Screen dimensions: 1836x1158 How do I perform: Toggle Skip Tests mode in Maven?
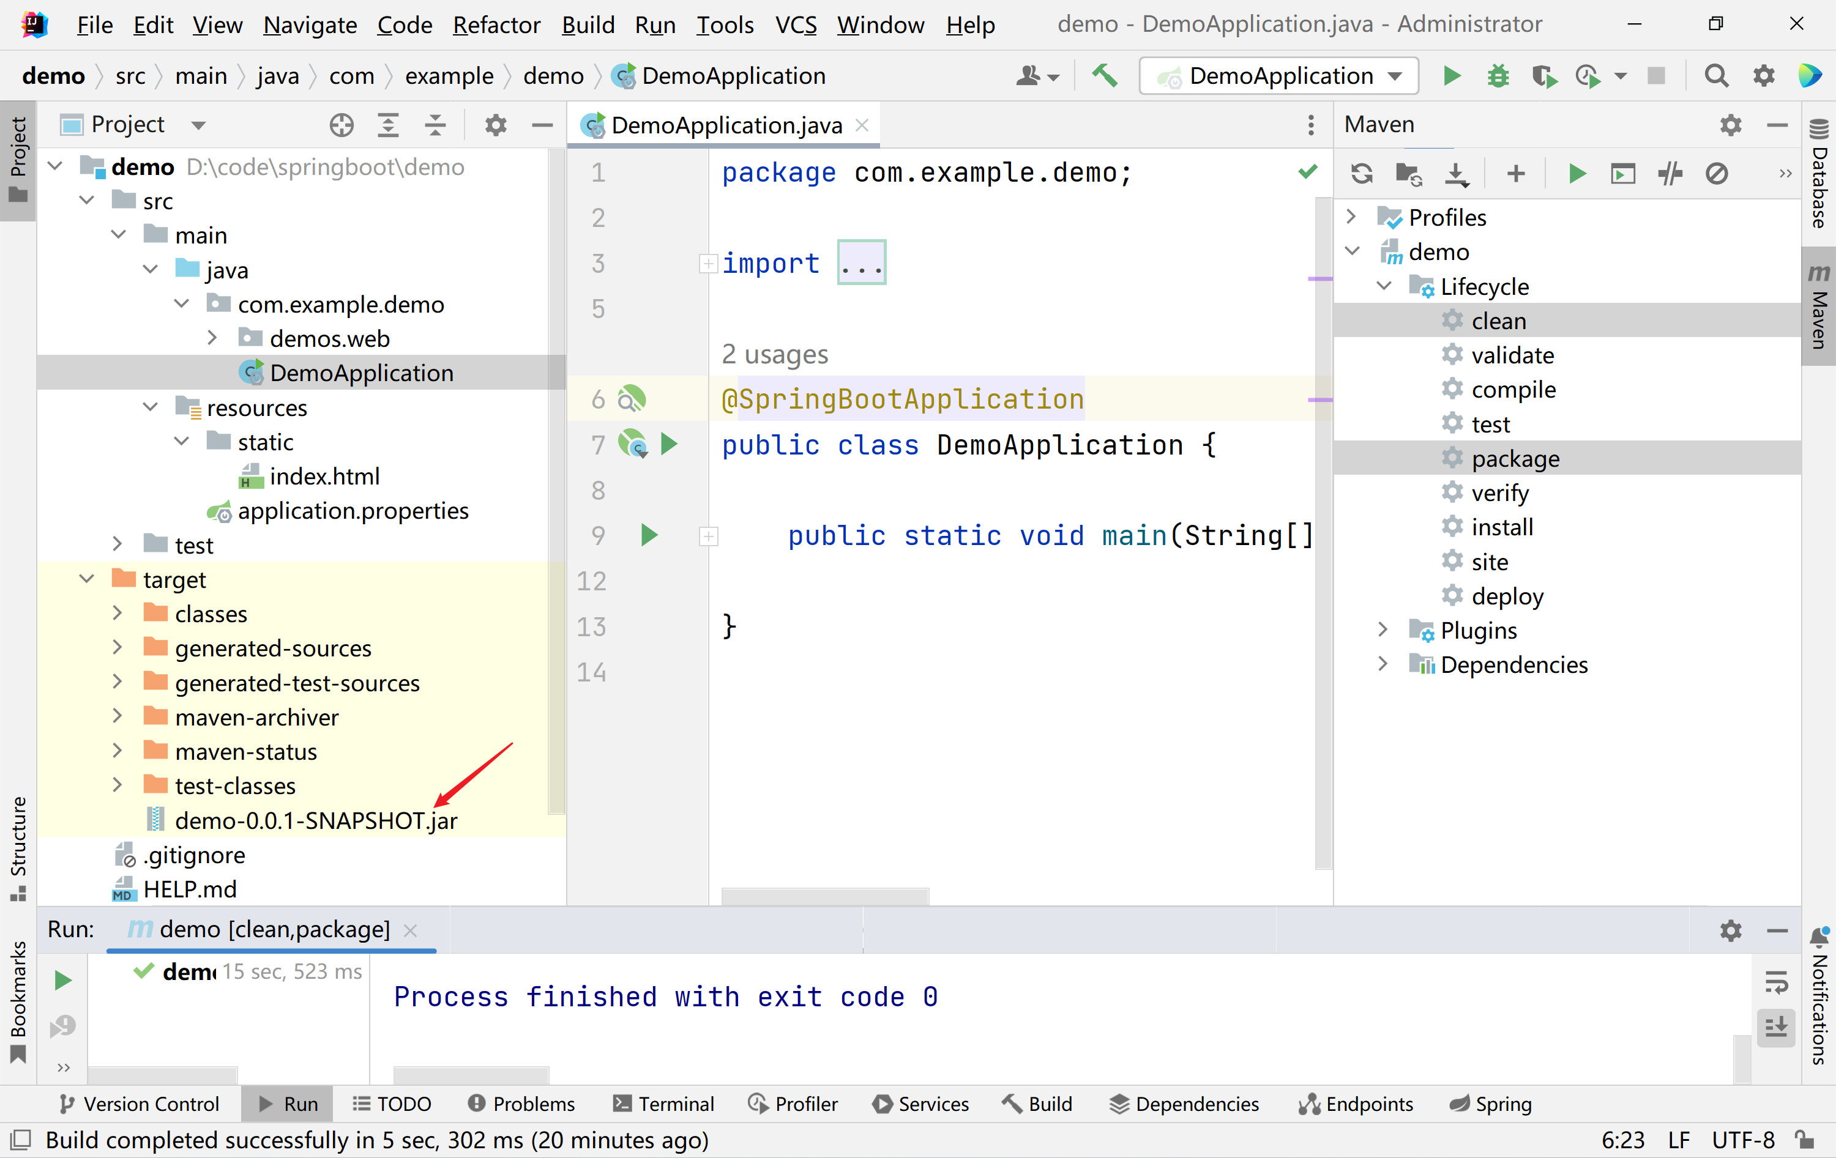(1716, 174)
